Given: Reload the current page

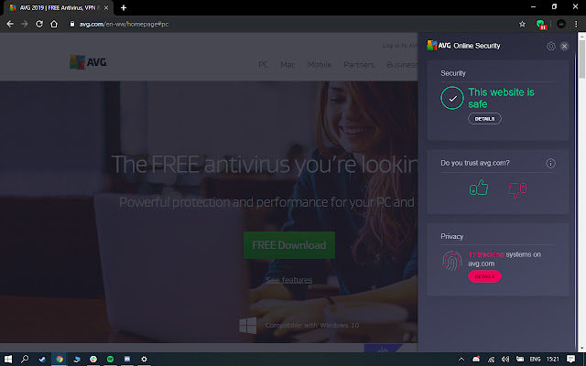Looking at the screenshot, I should (x=39, y=25).
